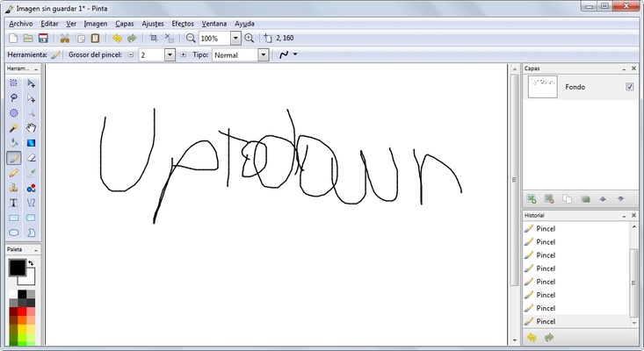The height and width of the screenshot is (351, 644).
Task: Select the Line/Curve tool
Action: point(31,203)
